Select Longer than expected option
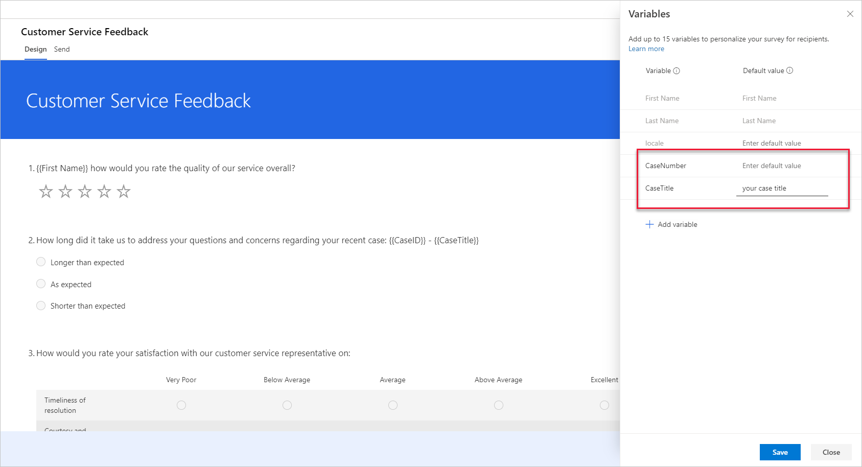The width and height of the screenshot is (862, 467). coord(41,262)
